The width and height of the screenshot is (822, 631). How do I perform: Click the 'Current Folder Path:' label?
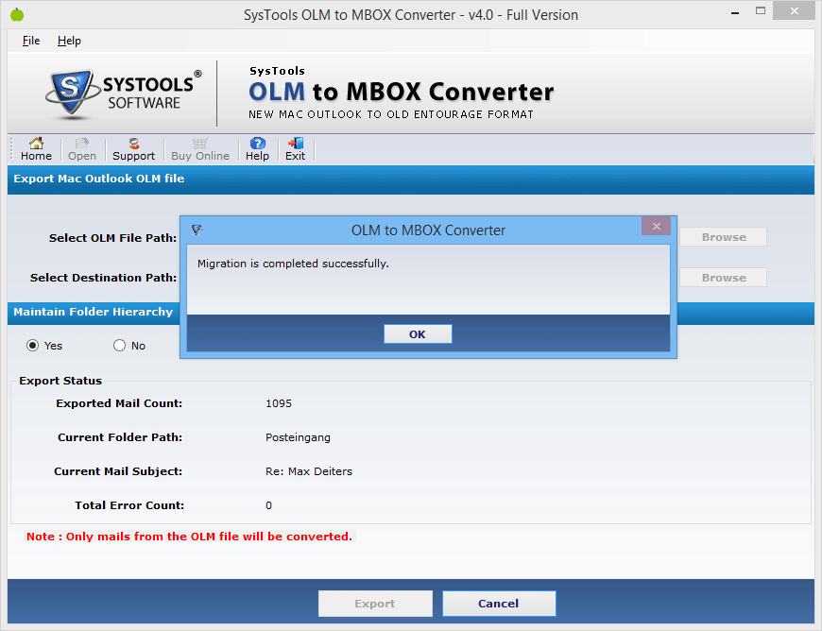(x=120, y=437)
